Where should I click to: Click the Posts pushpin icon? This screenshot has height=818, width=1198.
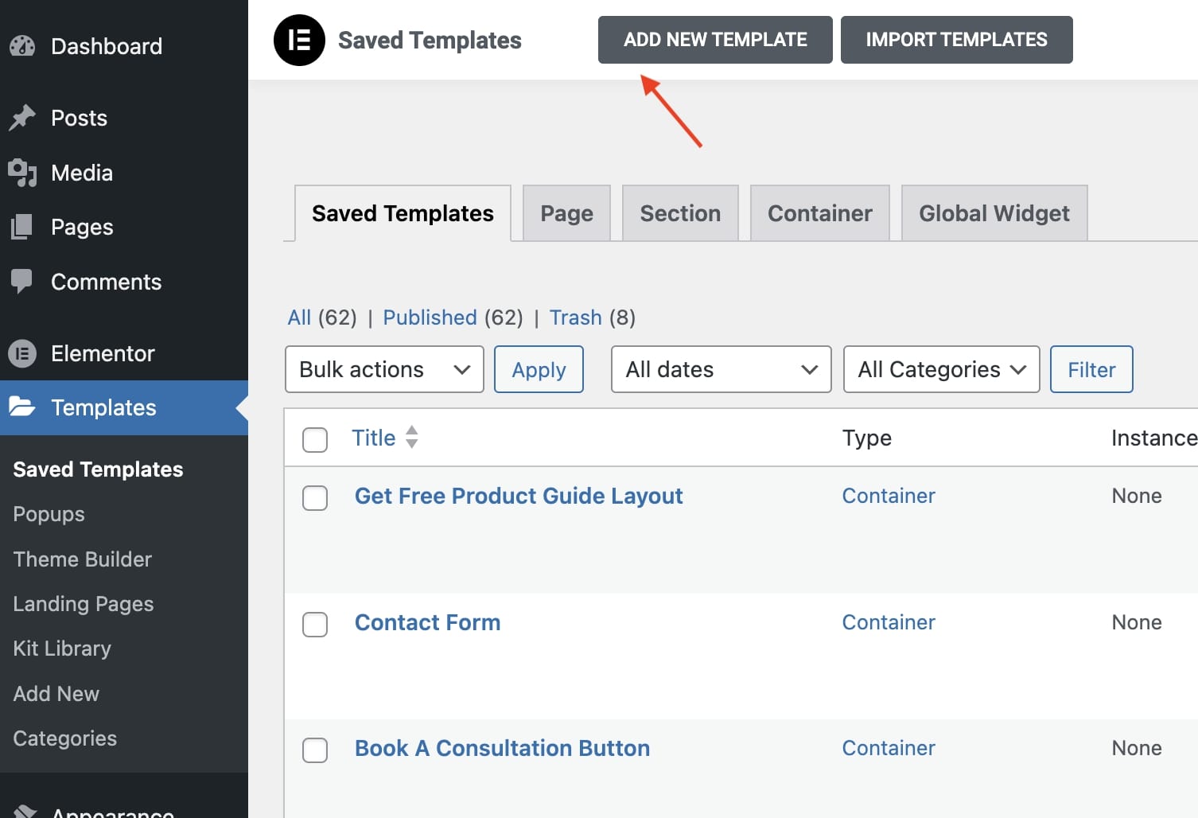[22, 118]
